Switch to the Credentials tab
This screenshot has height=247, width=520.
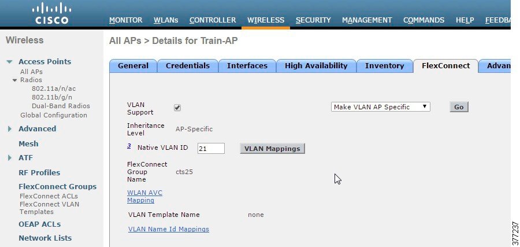(x=187, y=66)
